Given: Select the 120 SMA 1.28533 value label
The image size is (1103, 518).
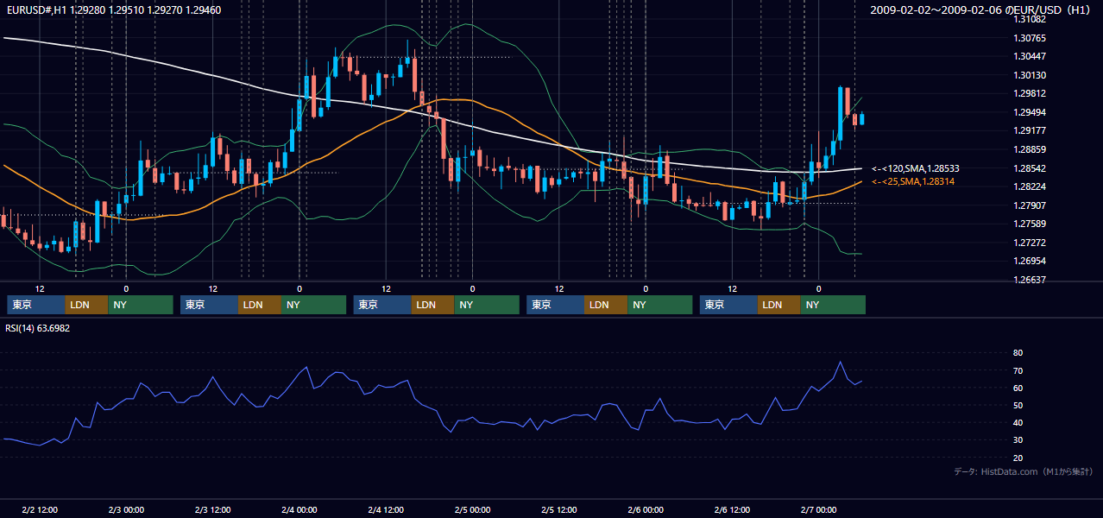Looking at the screenshot, I should coord(916,169).
